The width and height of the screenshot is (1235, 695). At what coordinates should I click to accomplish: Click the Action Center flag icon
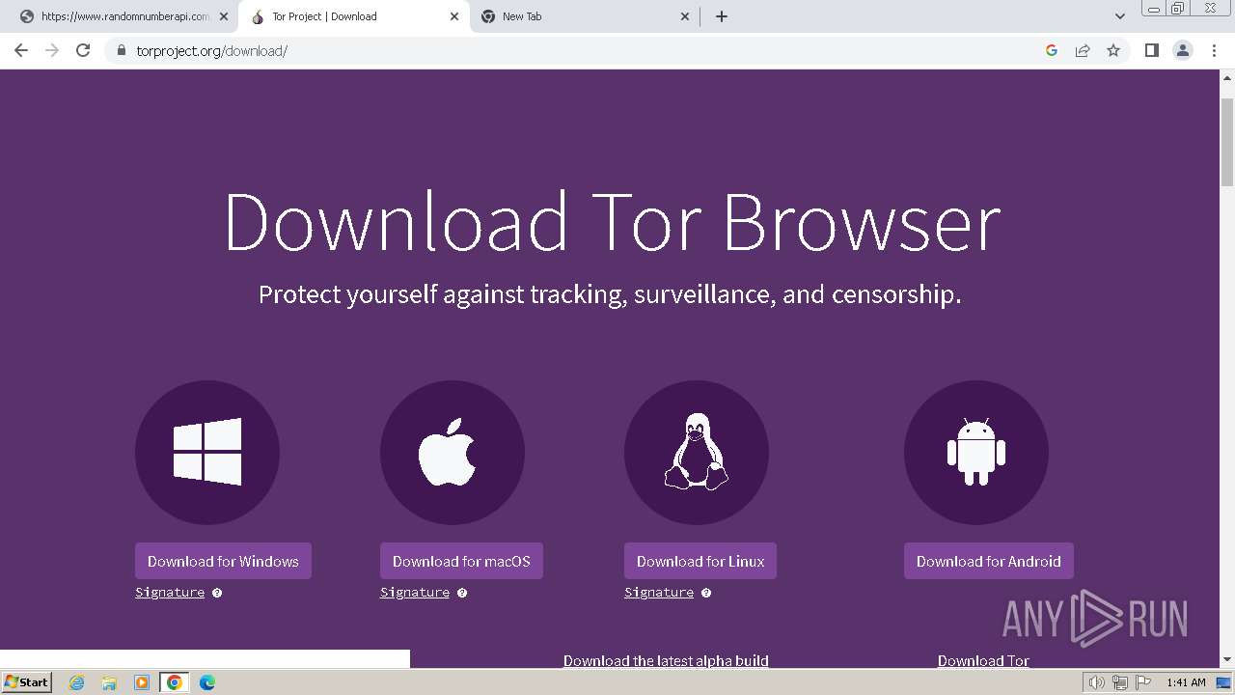point(1143,682)
